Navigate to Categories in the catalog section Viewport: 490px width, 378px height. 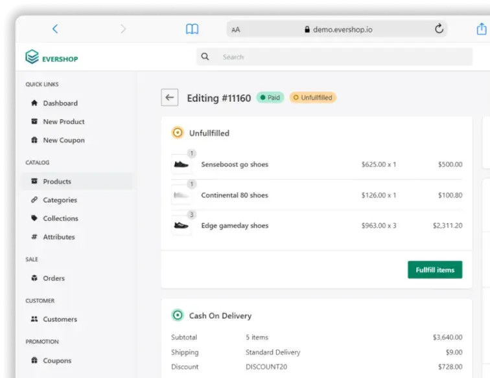click(60, 200)
